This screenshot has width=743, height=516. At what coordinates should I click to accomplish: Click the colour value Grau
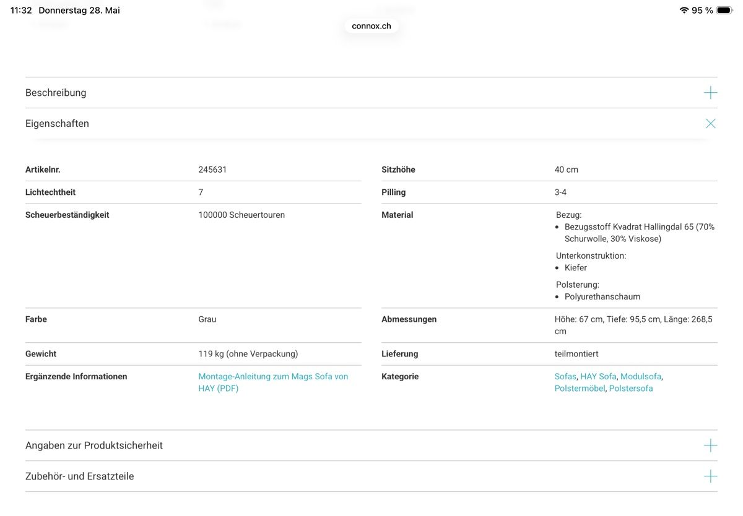click(207, 319)
